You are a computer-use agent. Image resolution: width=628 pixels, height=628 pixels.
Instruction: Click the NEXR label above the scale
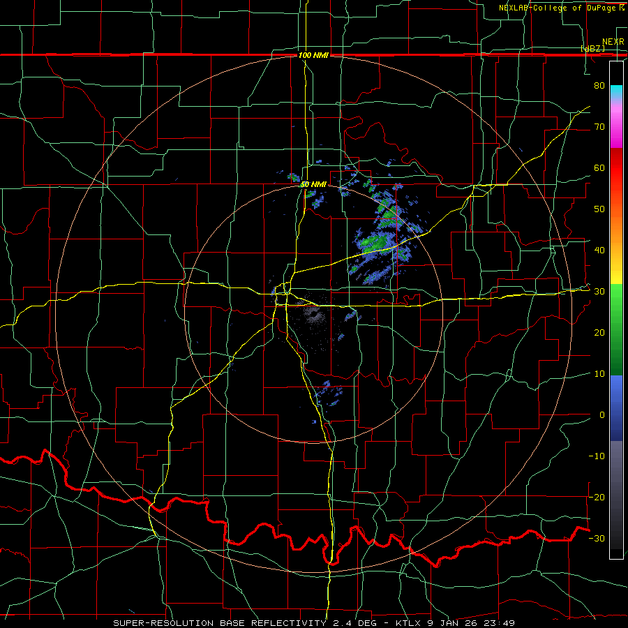click(x=613, y=42)
